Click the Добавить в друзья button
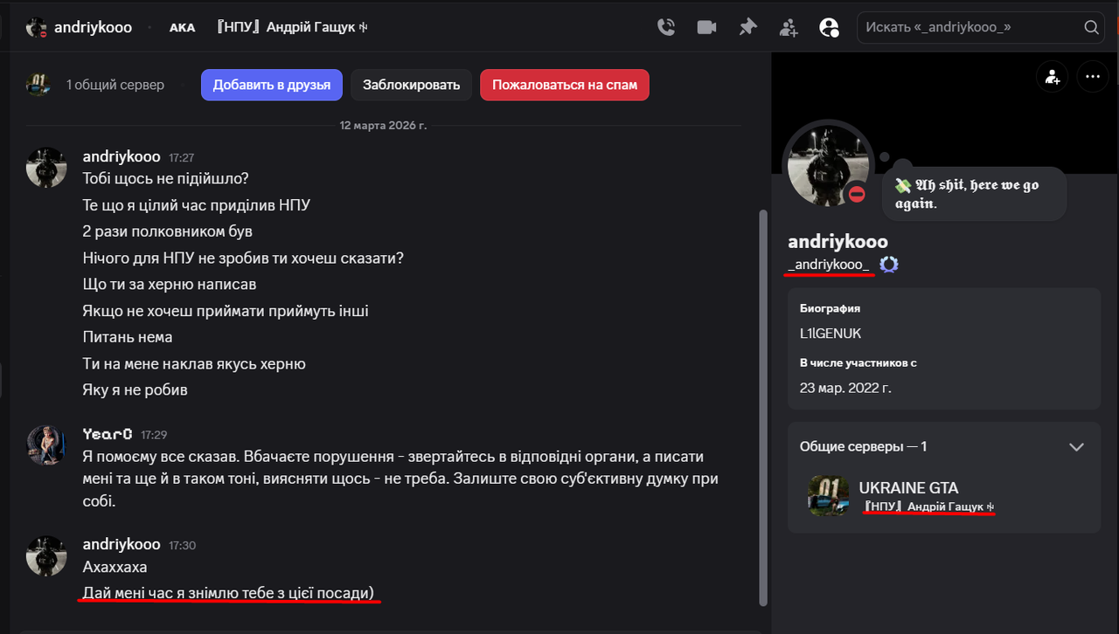This screenshot has height=634, width=1119. tap(272, 85)
